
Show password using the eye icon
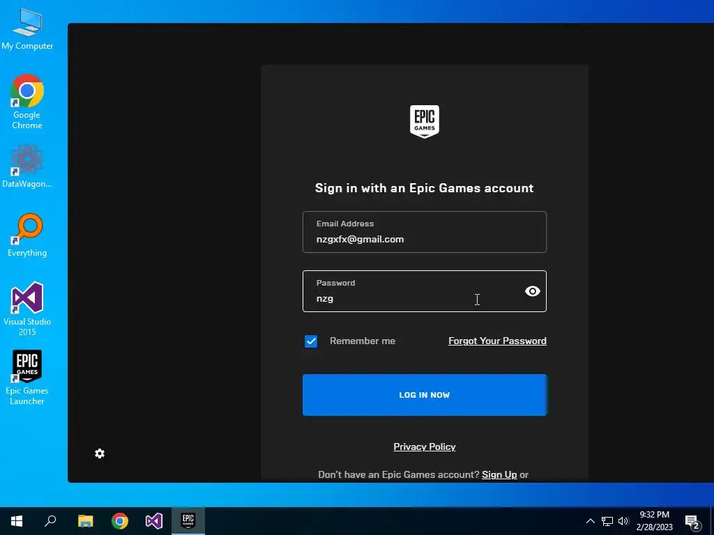click(532, 291)
